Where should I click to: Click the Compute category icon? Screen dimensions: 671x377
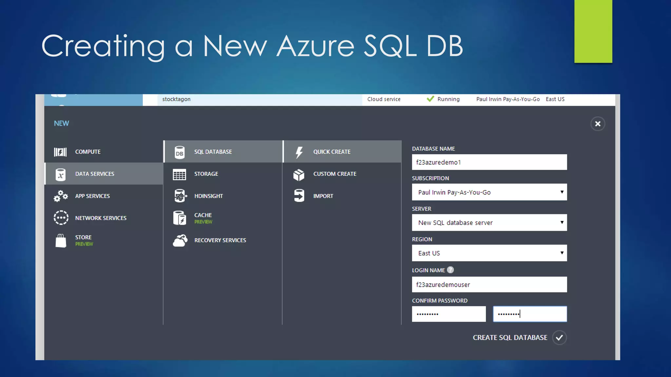[60, 152]
